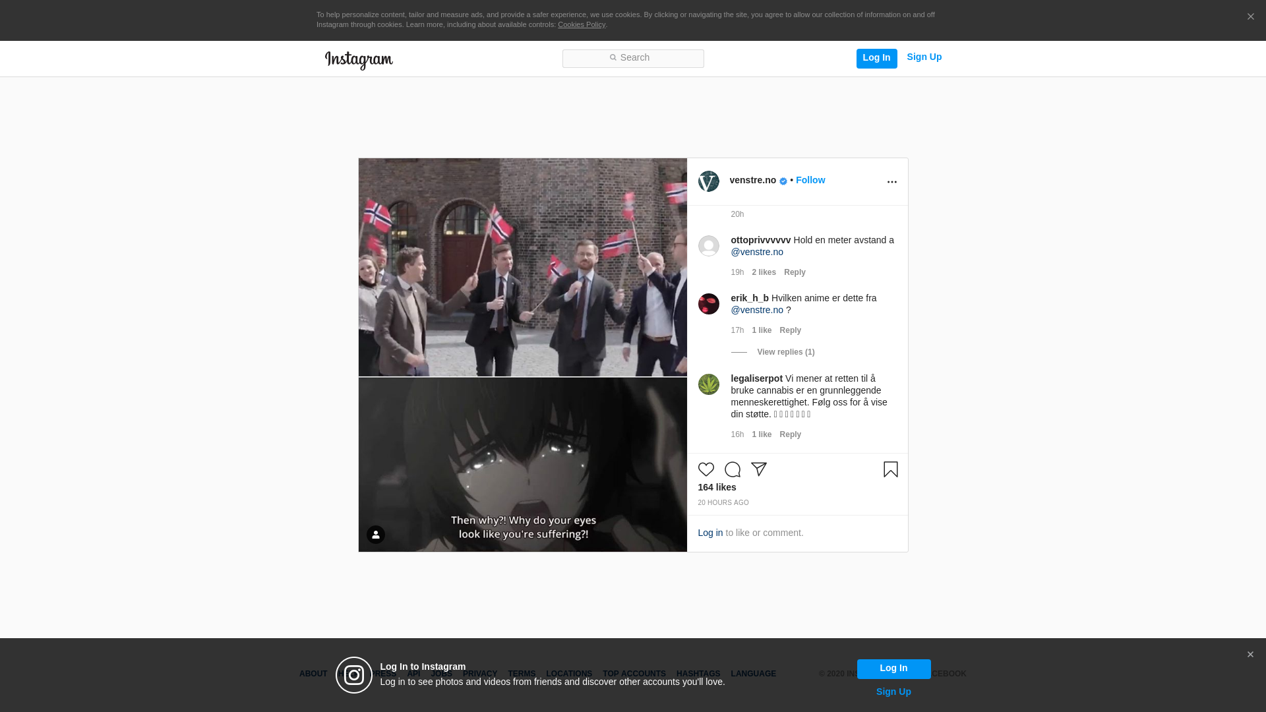Close the Log In bottom banner
The height and width of the screenshot is (712, 1266).
tap(1250, 655)
